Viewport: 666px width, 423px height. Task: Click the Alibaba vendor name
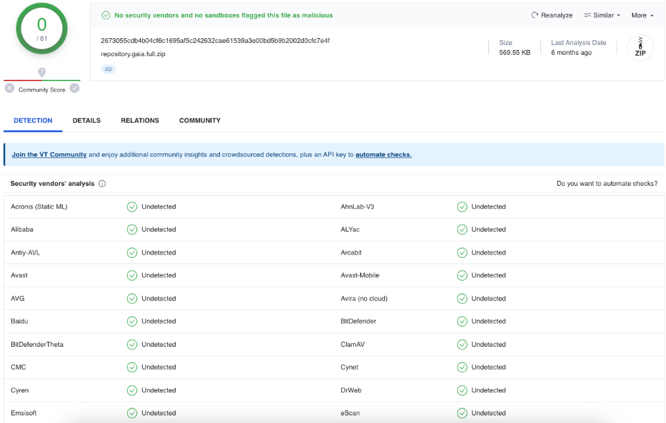pos(22,230)
